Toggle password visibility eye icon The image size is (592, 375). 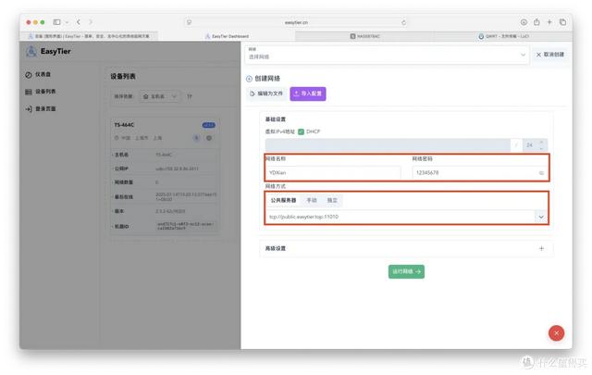tap(541, 173)
